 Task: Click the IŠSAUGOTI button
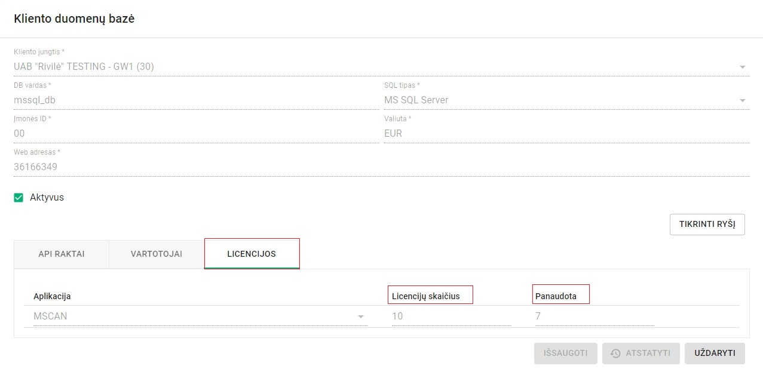point(565,354)
